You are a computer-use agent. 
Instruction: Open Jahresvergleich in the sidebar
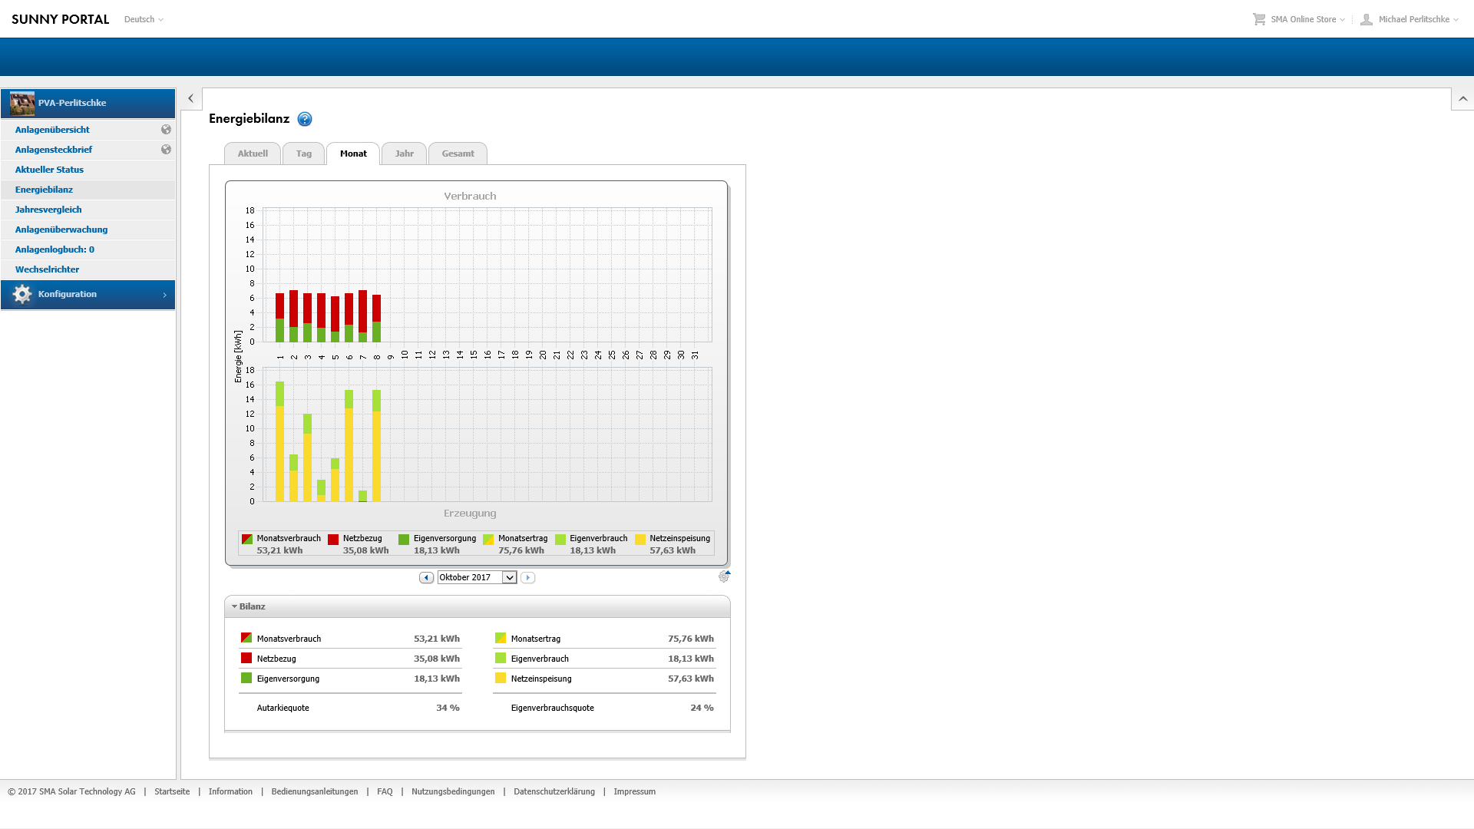point(48,210)
